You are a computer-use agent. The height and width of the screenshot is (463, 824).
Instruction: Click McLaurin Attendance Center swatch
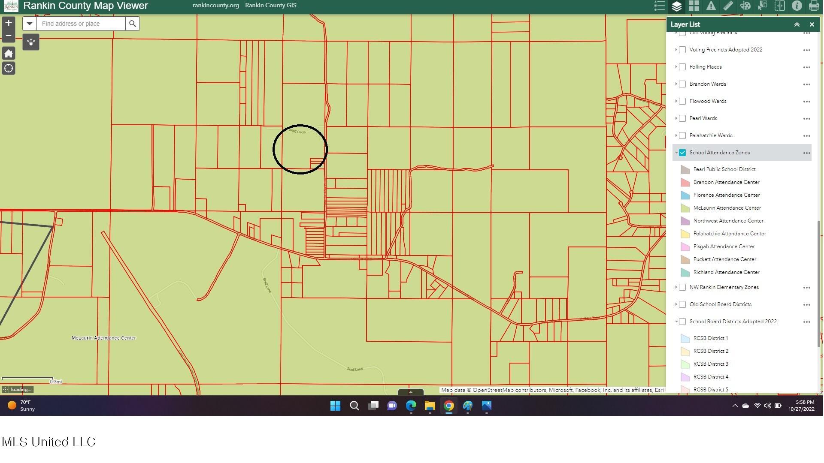[685, 208]
